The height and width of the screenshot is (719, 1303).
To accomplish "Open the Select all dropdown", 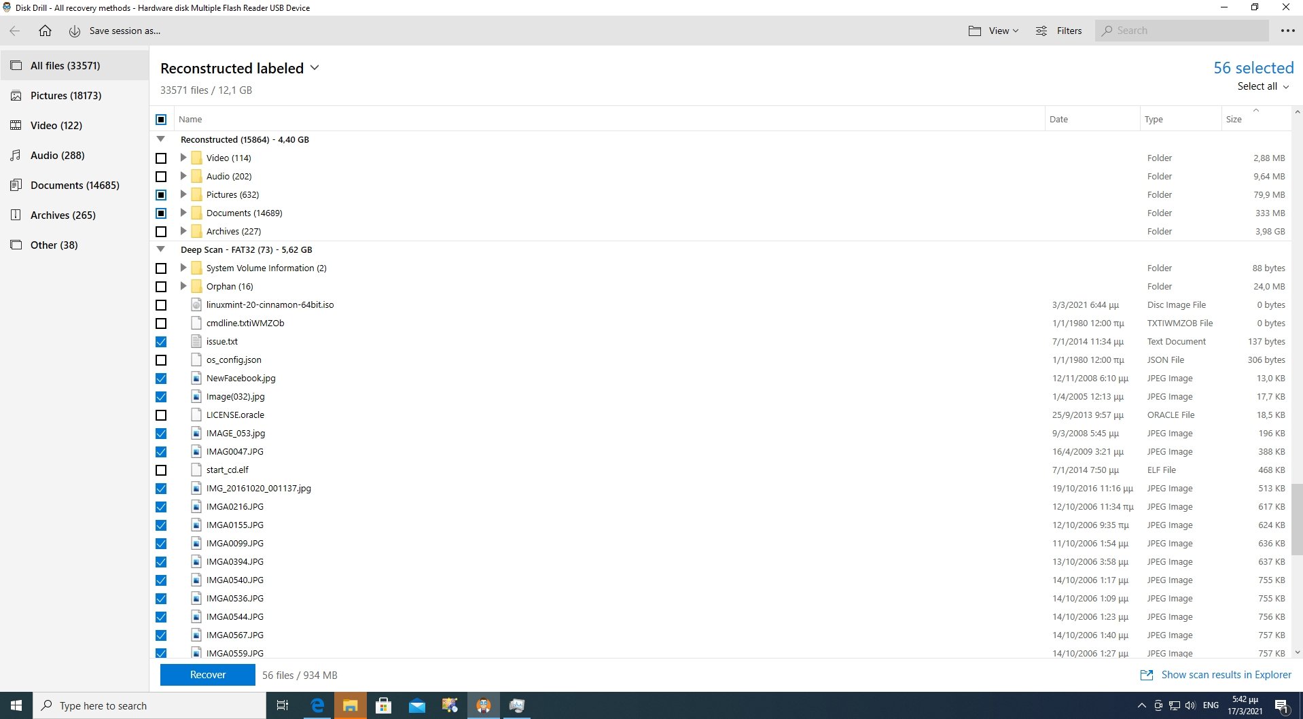I will (x=1263, y=86).
